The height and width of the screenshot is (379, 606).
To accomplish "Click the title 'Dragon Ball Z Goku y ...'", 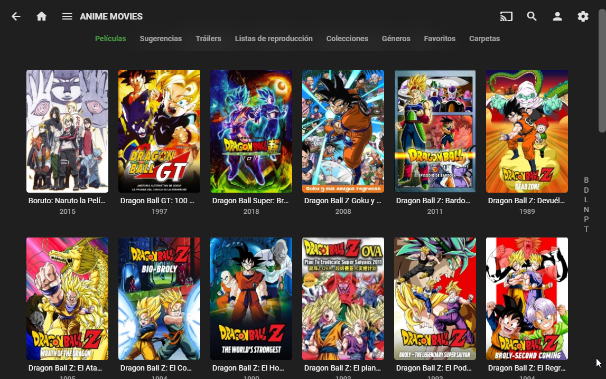I will 343,201.
